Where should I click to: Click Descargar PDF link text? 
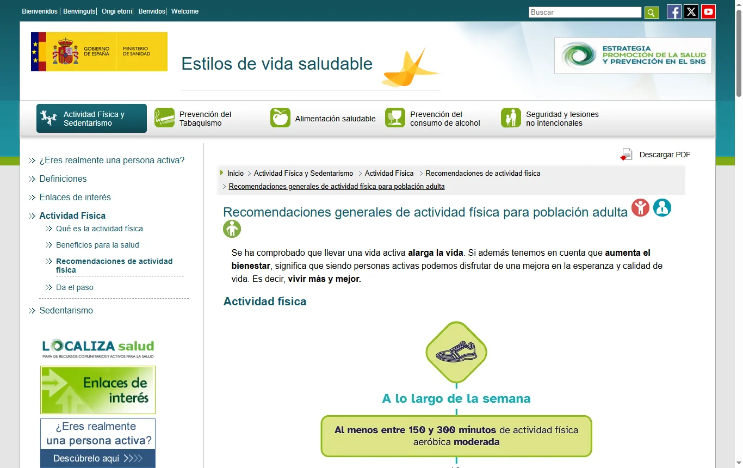coord(665,155)
